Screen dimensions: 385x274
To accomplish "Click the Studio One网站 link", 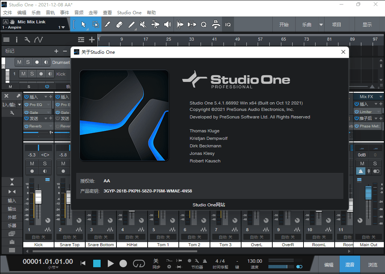I will click(209, 205).
